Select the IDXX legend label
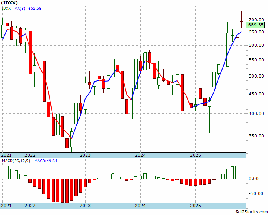 tap(6, 9)
